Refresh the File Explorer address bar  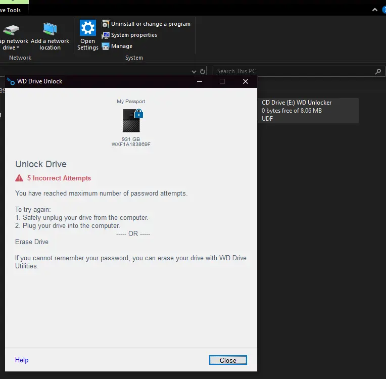point(203,71)
